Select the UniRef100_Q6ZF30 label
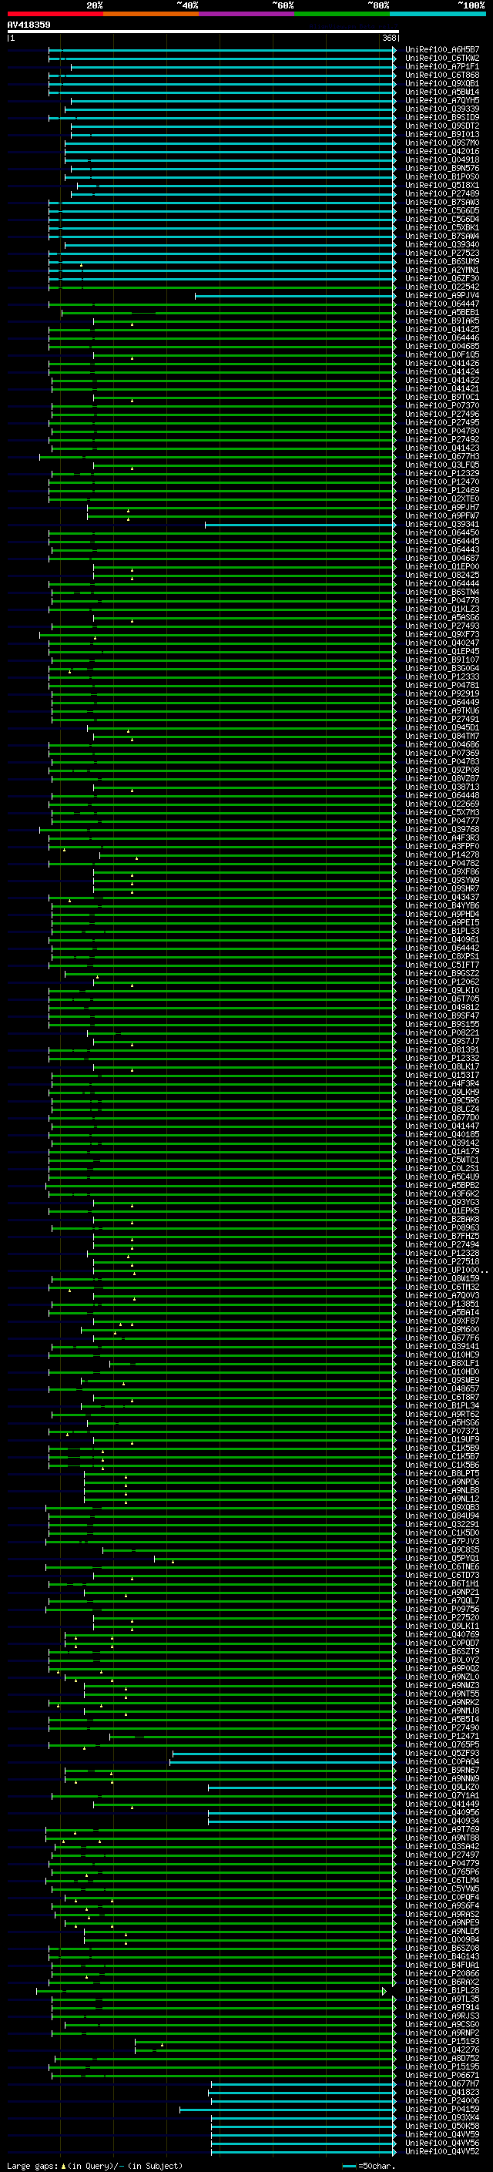 click(x=442, y=278)
